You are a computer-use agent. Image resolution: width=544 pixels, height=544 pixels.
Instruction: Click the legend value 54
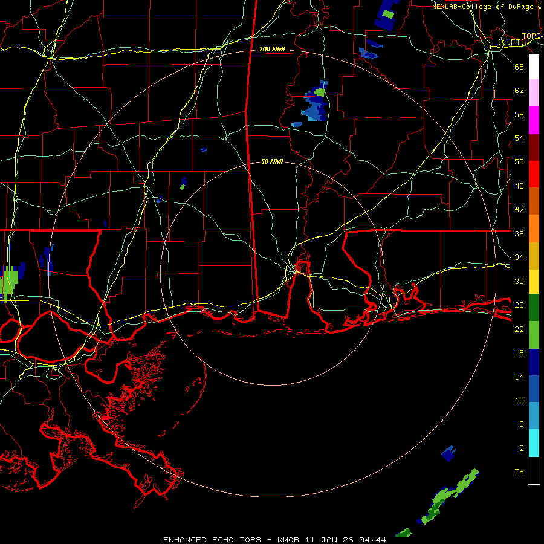[519, 138]
